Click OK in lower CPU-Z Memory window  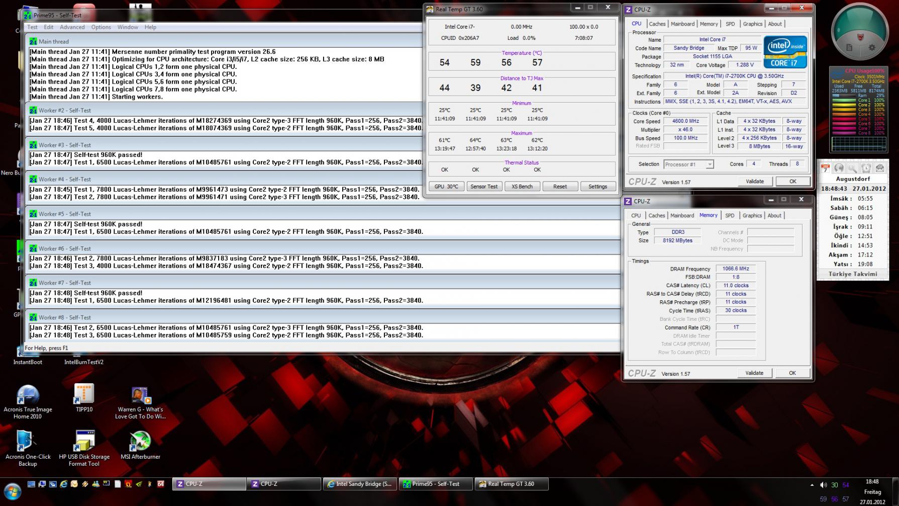coord(792,373)
